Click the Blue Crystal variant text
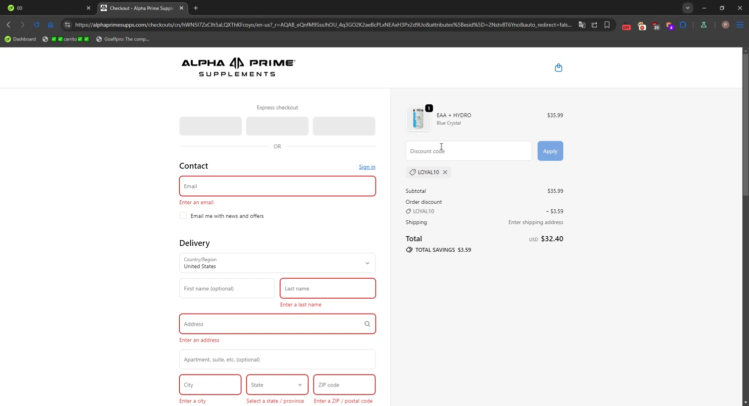Image resolution: width=749 pixels, height=406 pixels. 449,123
